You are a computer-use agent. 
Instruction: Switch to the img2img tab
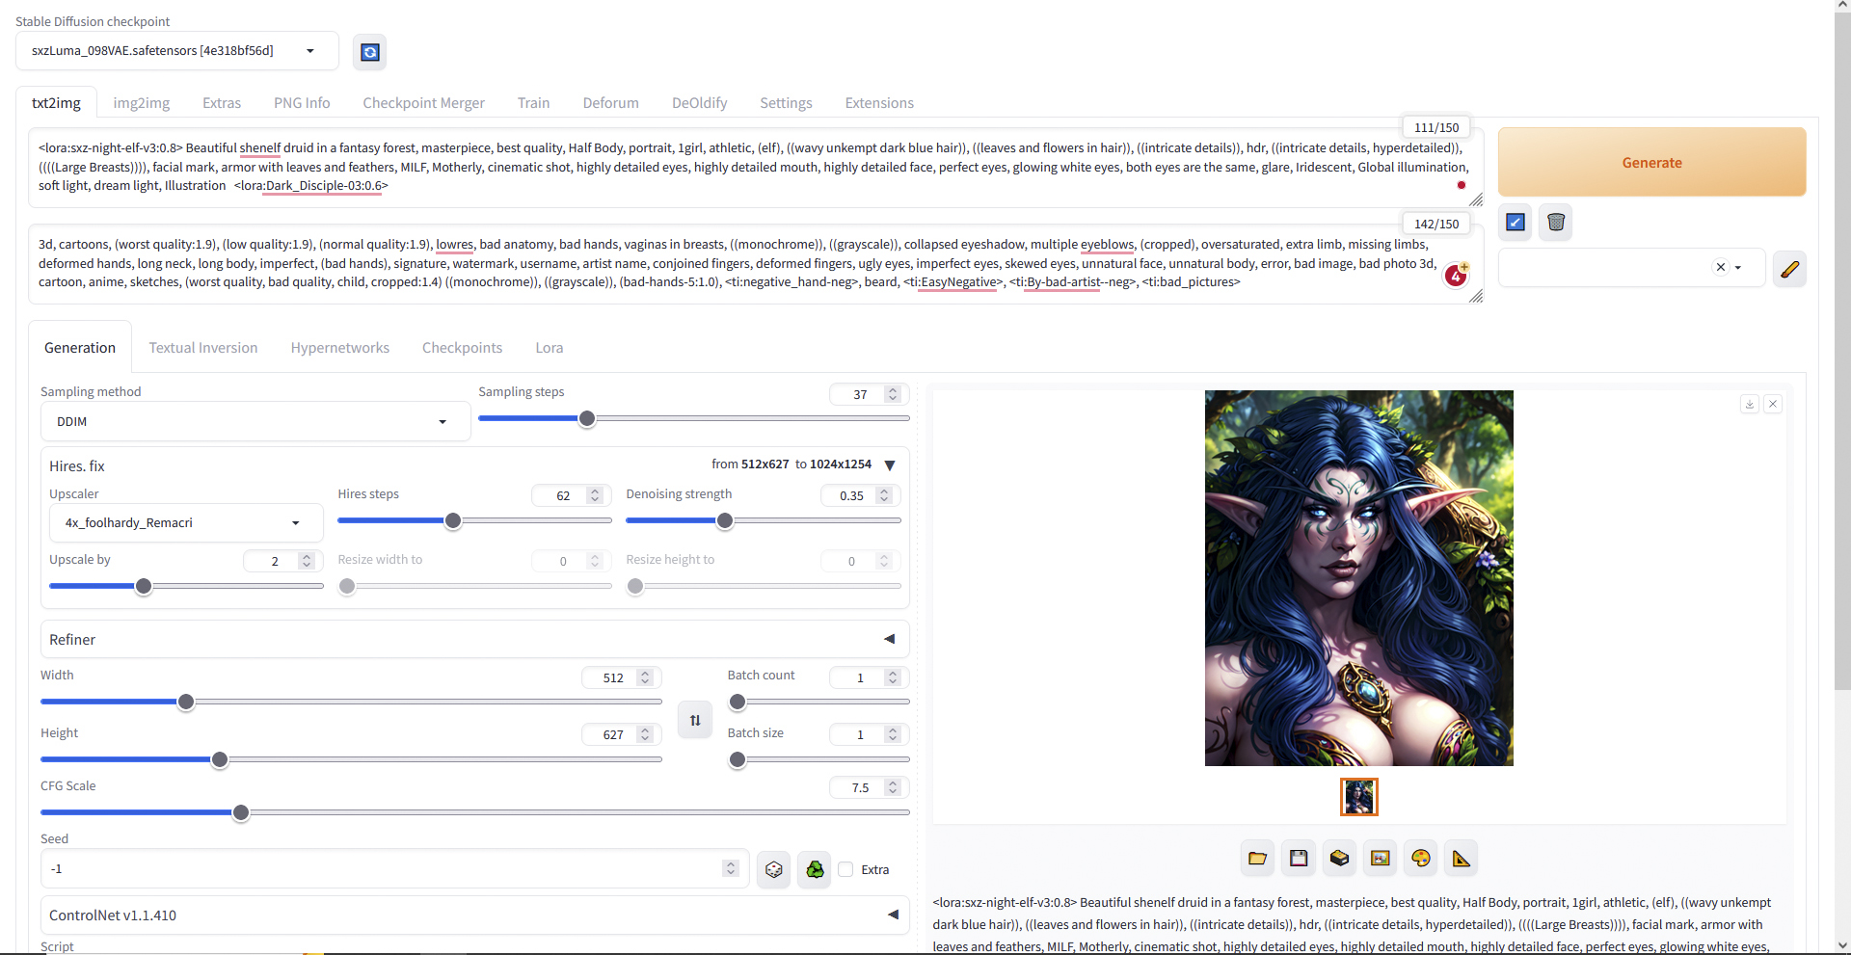click(x=141, y=103)
